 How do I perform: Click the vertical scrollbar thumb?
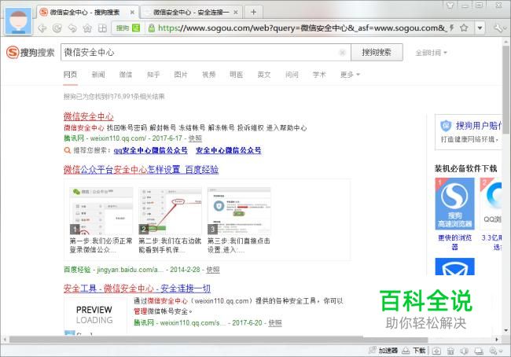point(505,90)
